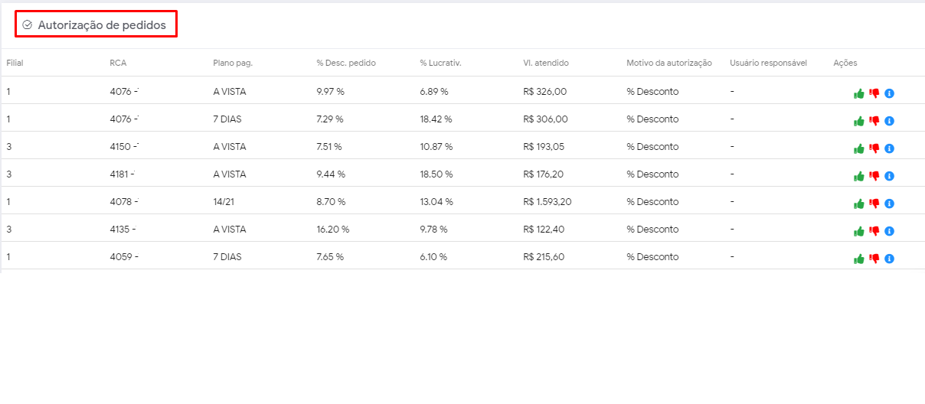Approve the R$ 193,05 order
The height and width of the screenshot is (404, 925).
(859, 148)
